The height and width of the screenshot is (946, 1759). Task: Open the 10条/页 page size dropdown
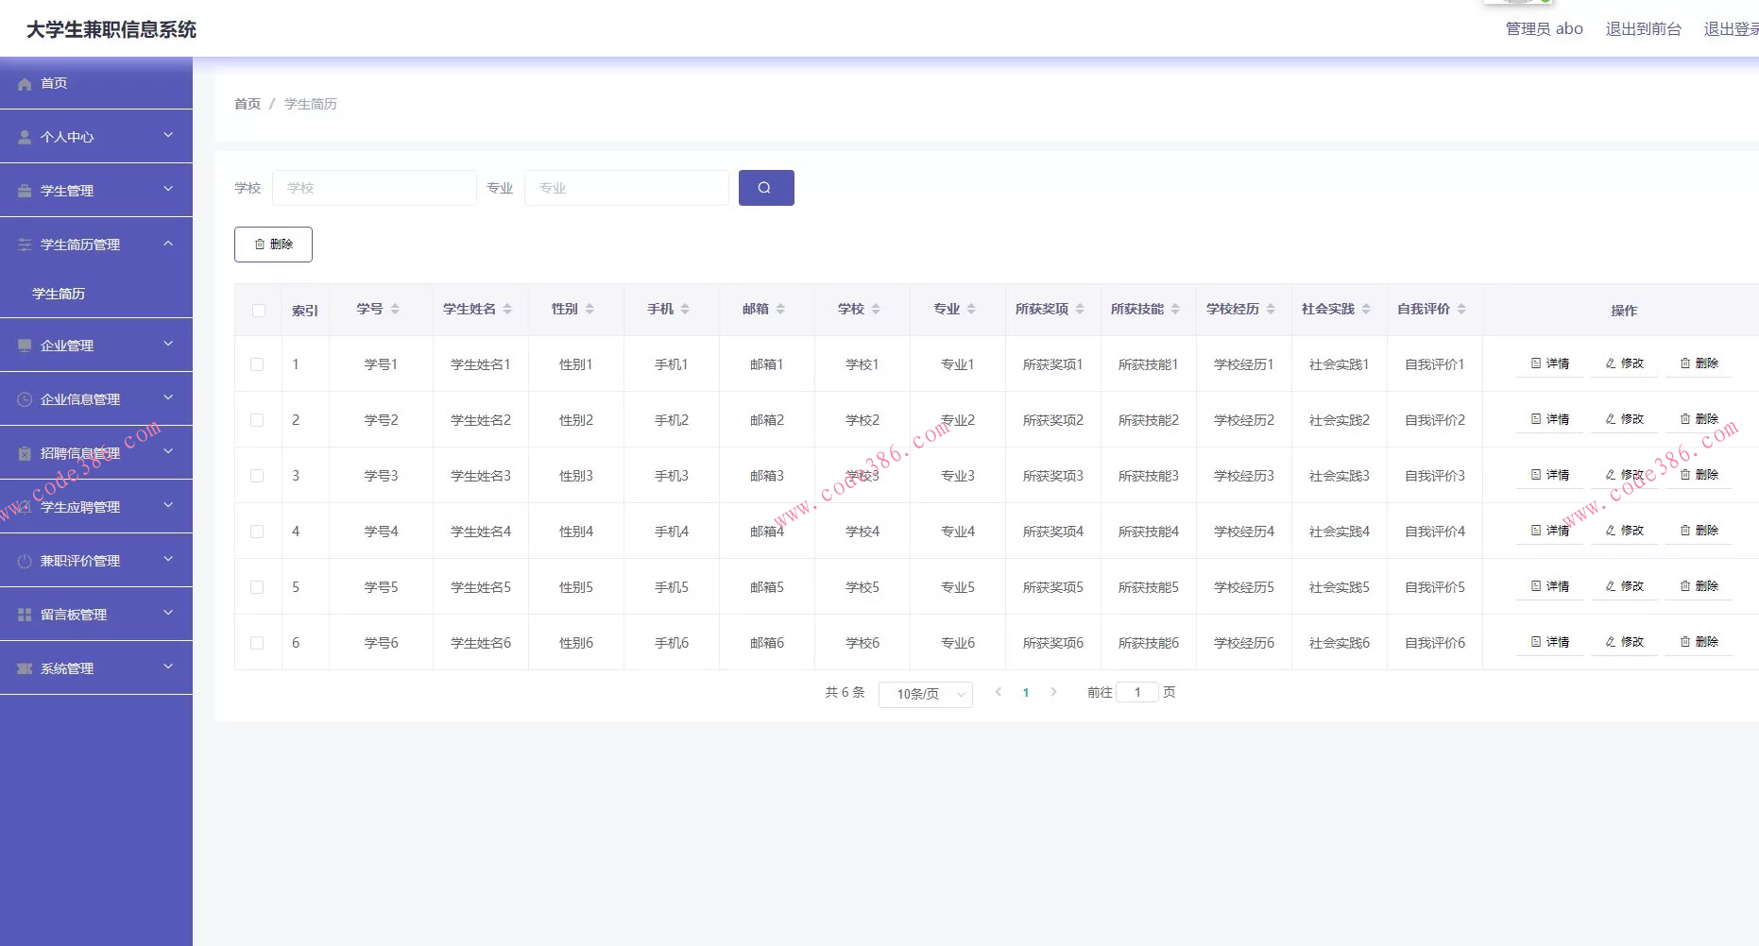click(925, 694)
